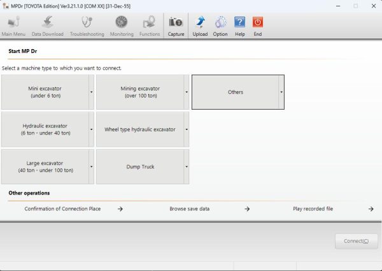
Task: Select Large excavator (40 ton - under 100 ton)
Action: [x=45, y=167]
